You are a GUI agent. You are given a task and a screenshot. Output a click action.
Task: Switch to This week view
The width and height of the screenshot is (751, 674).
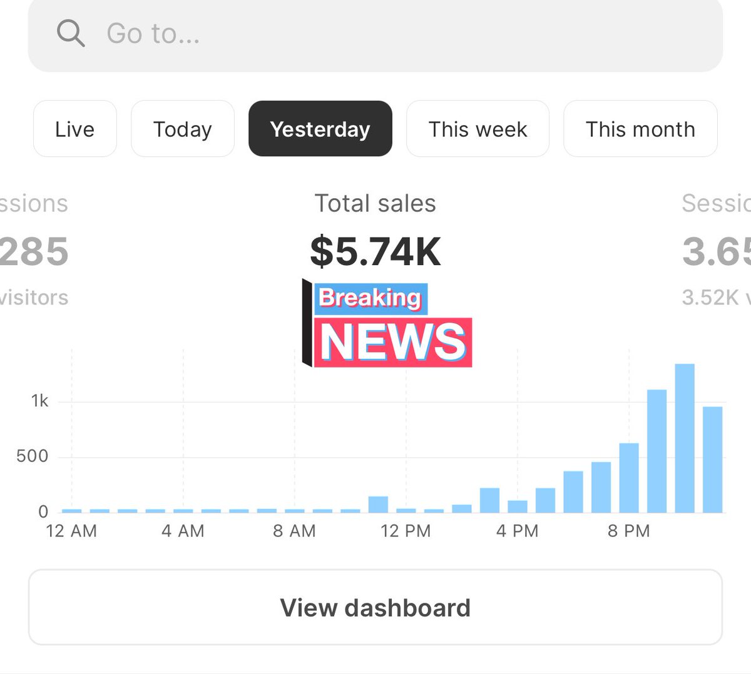point(478,129)
